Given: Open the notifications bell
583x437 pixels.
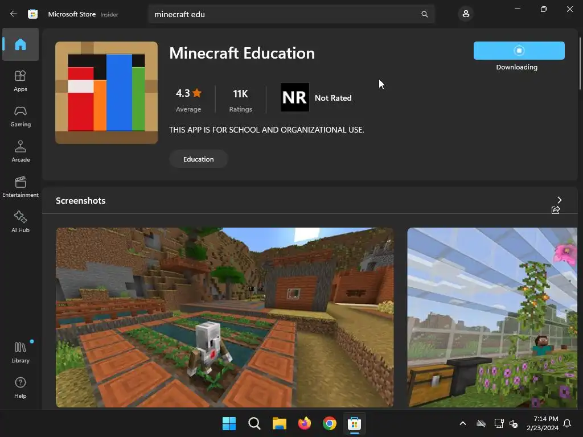Looking at the screenshot, I should coord(567,423).
